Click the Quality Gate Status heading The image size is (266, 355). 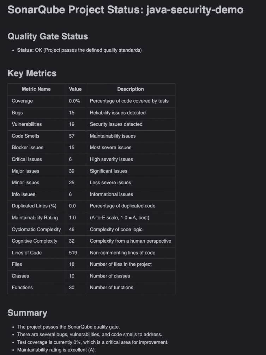tap(48, 36)
